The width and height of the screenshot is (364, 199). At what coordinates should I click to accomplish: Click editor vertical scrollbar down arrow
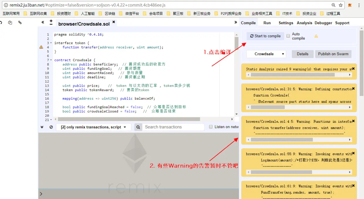(236, 114)
